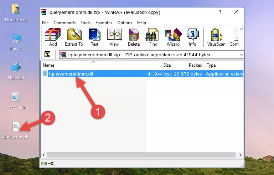Click the WinRAR title bar icon
This screenshot has width=274, height=175.
tap(43, 12)
